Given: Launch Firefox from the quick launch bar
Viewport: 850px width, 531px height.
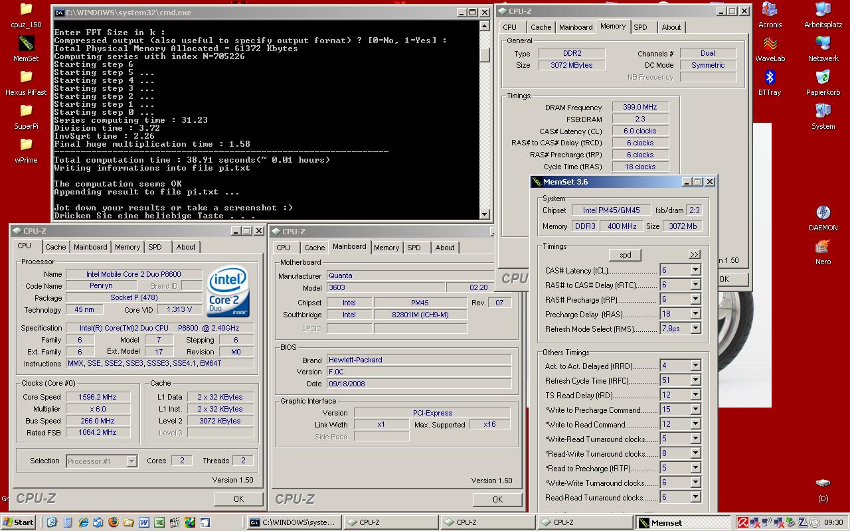Looking at the screenshot, I should (x=113, y=522).
